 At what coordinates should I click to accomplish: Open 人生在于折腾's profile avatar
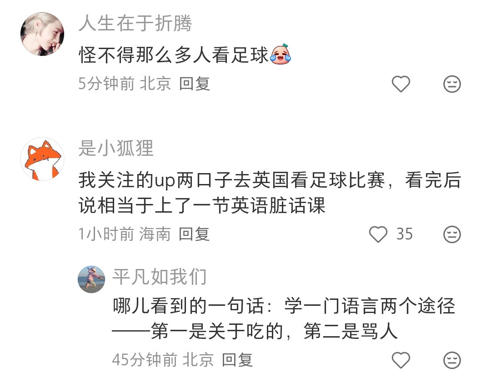pyautogui.click(x=42, y=34)
